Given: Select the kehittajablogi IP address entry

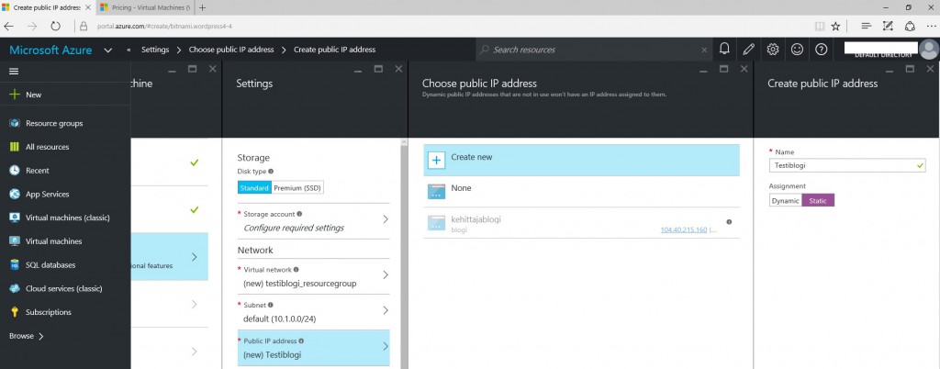Looking at the screenshot, I should click(581, 223).
